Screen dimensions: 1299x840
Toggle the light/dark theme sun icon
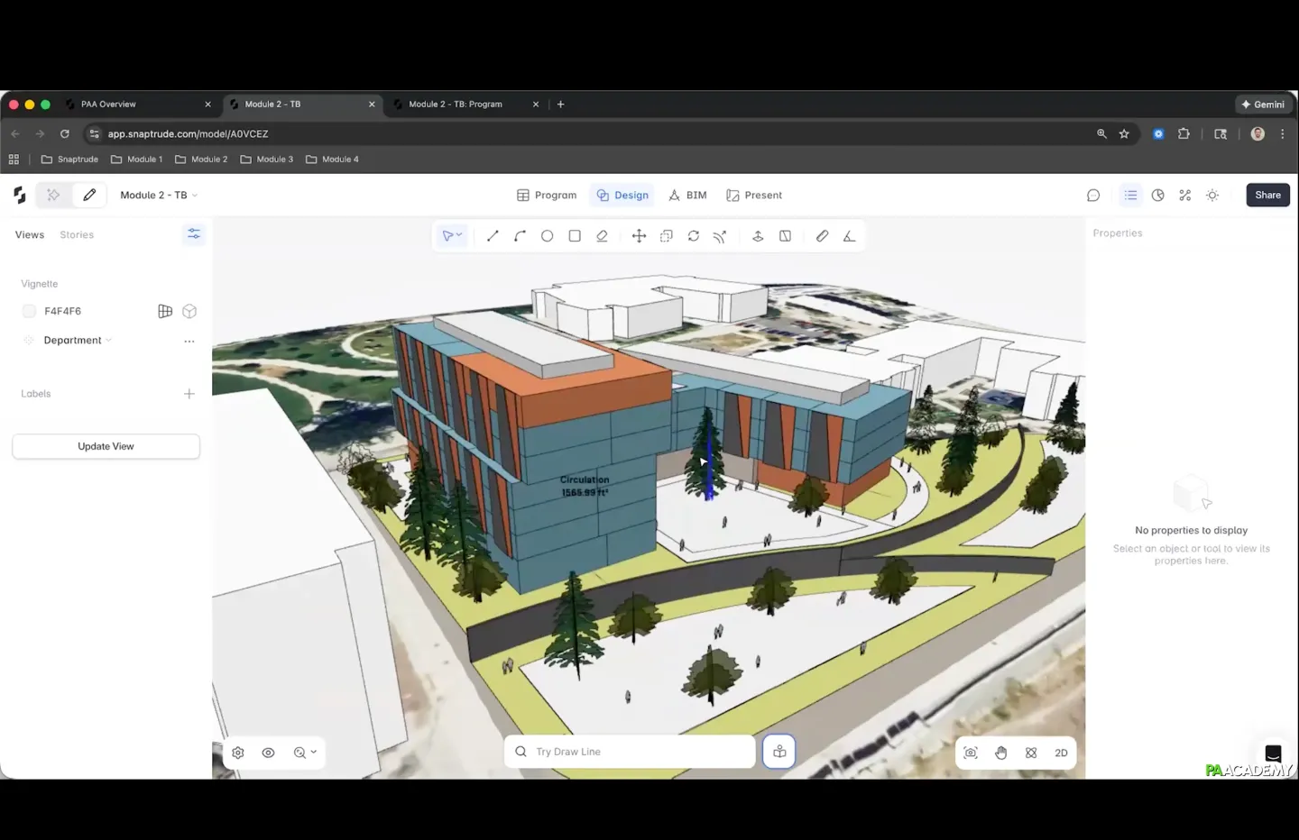pyautogui.click(x=1212, y=196)
